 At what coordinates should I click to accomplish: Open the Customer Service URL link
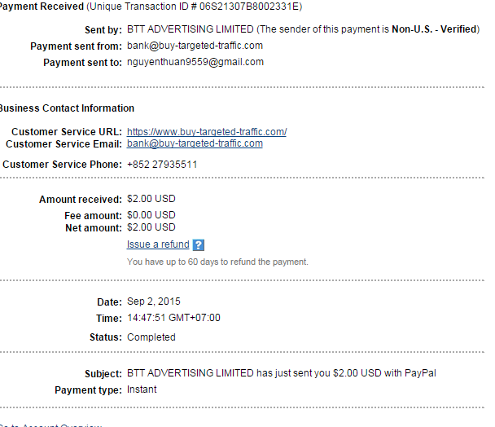coord(207,132)
